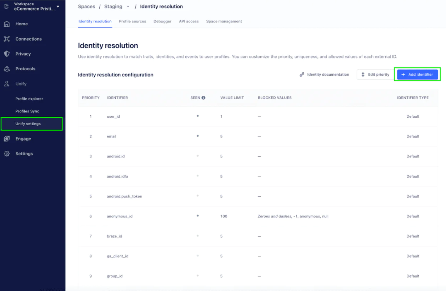Click the Add identifier button
This screenshot has width=446, height=291.
[x=417, y=74]
